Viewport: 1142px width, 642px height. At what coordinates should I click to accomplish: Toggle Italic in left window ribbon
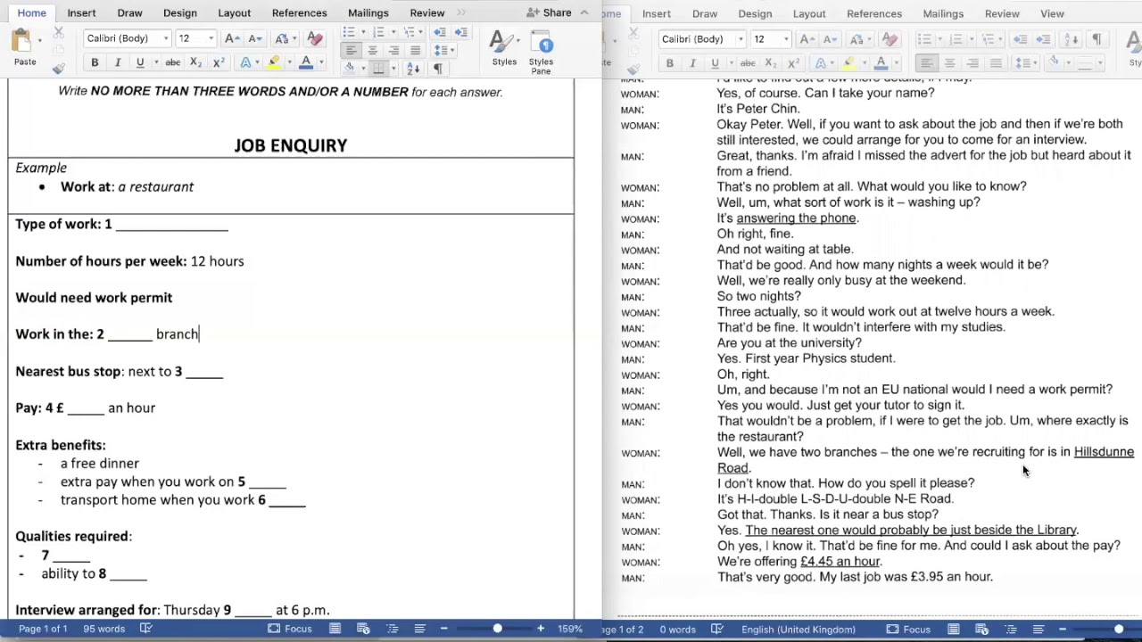tap(118, 62)
